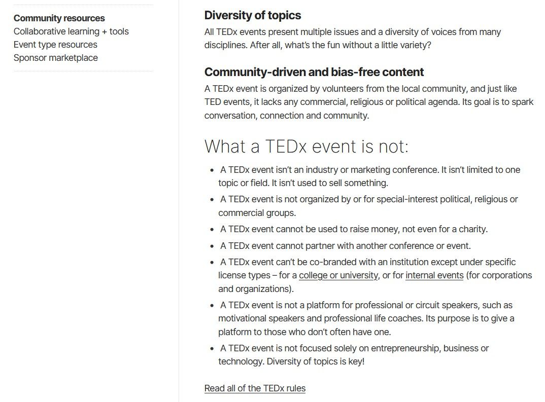This screenshot has height=402, width=545.
Task: Open the college or university license link
Action: 337,275
